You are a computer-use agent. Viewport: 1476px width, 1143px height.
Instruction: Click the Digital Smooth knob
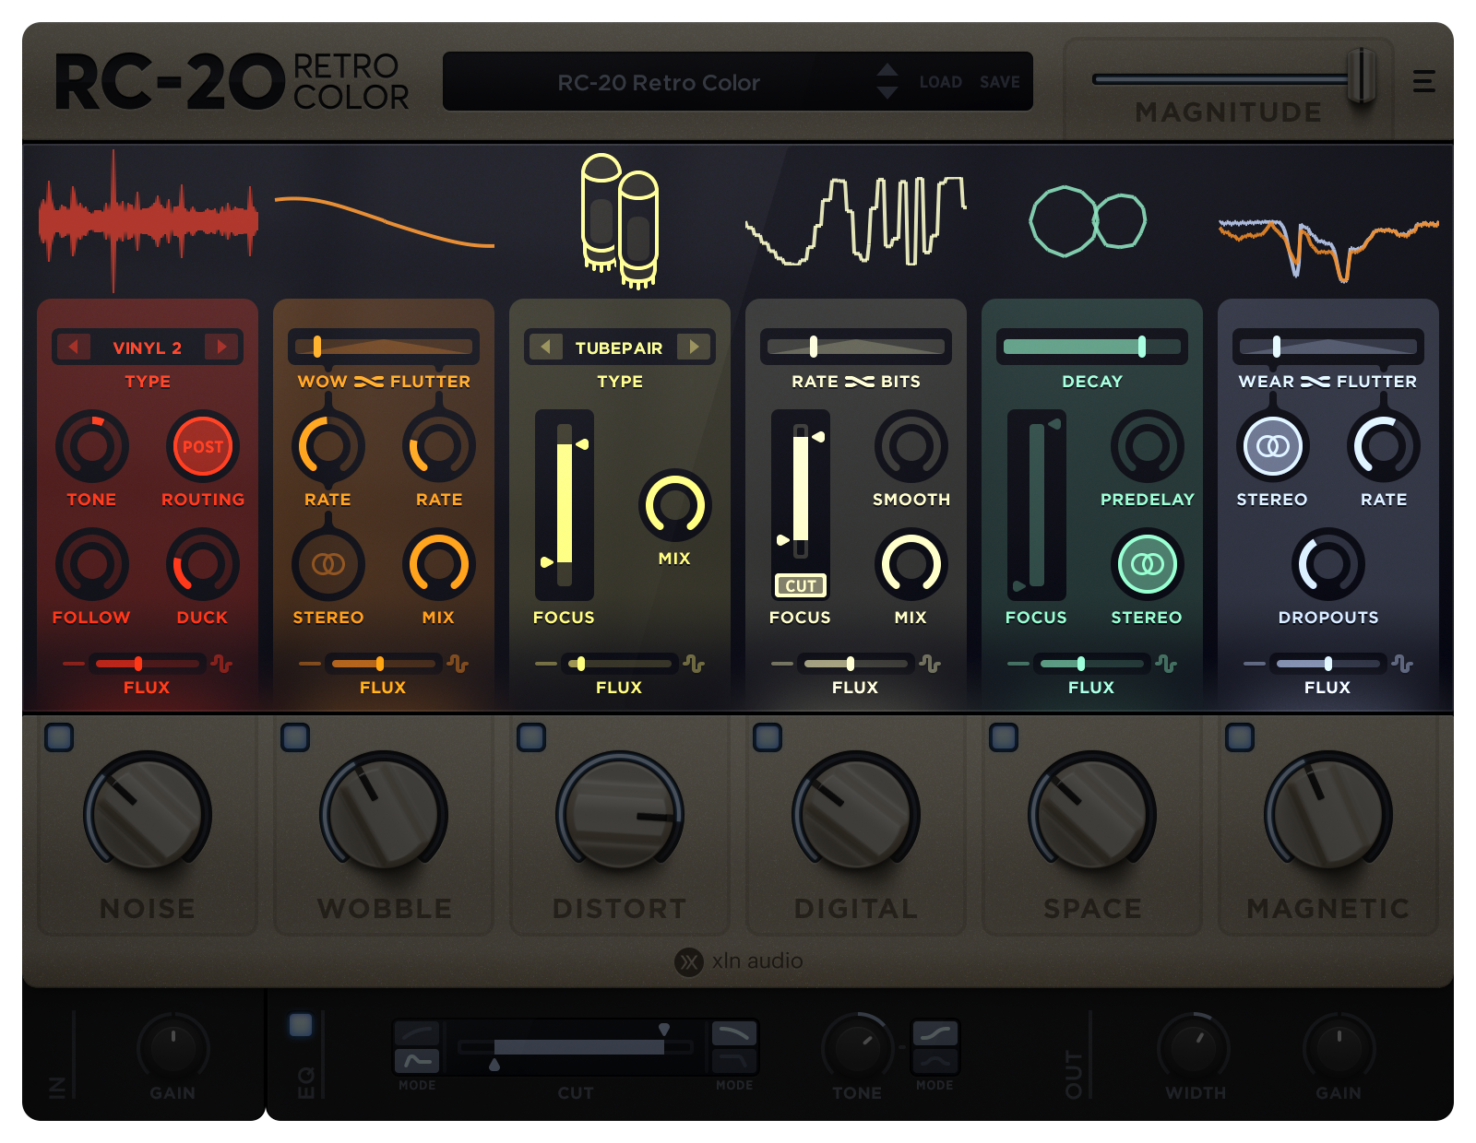[x=911, y=446]
